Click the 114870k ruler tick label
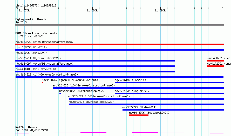Image resolution: width=231 pixels, height=136 pixels. coord(24,10)
